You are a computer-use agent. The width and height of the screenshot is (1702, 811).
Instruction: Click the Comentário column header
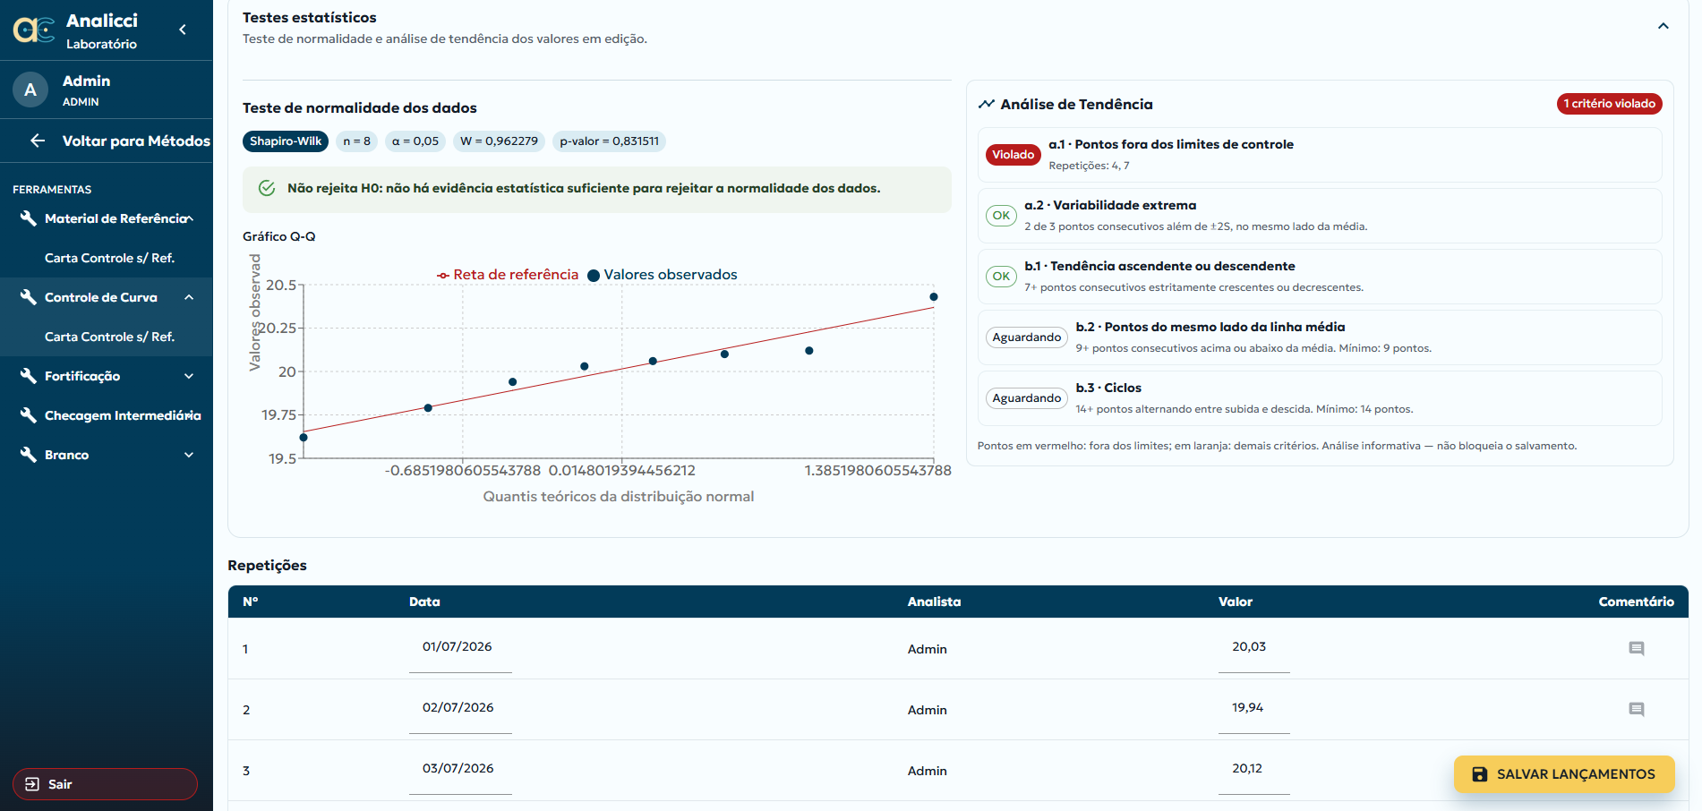[1636, 602]
